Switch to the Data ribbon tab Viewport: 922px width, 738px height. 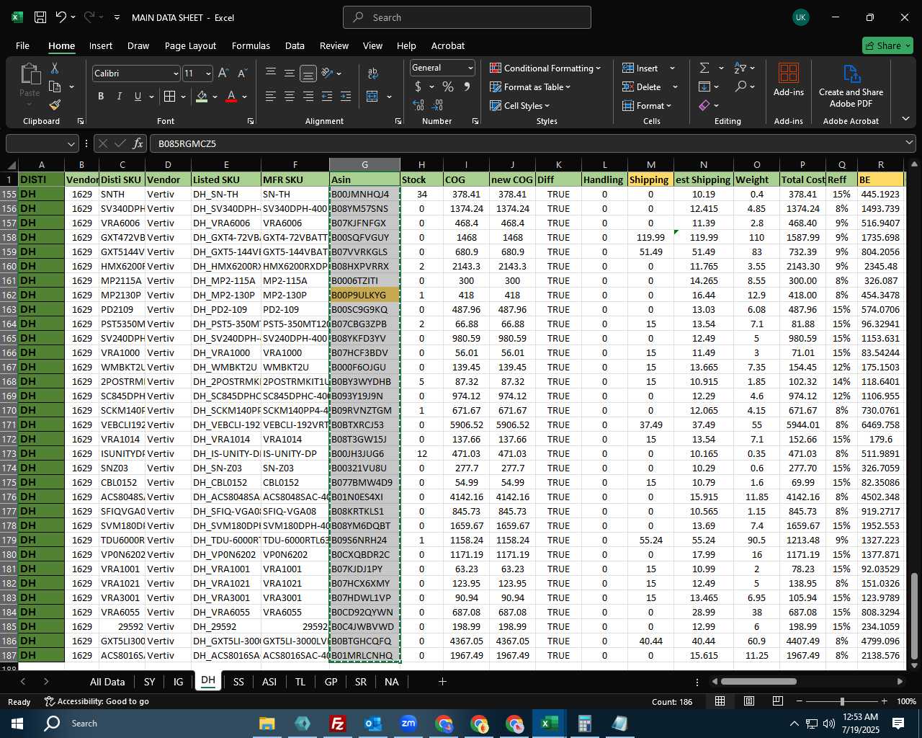pyautogui.click(x=295, y=45)
